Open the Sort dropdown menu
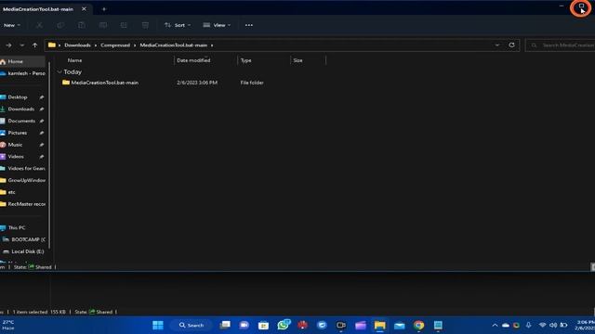This screenshot has width=595, height=334. click(178, 25)
